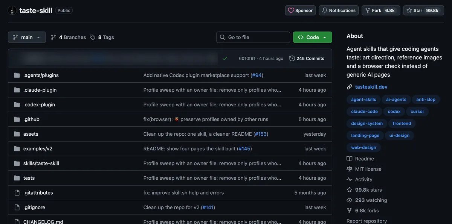
Task: Open the skills/taste-skill folder
Action: click(41, 163)
